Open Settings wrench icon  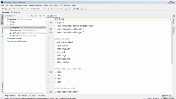coord(74,9)
